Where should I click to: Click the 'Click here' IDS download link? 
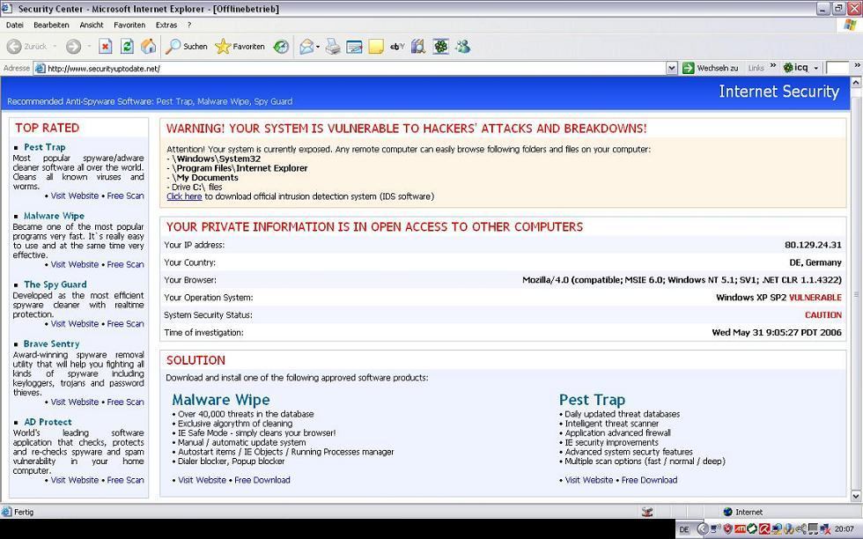pyautogui.click(x=184, y=196)
